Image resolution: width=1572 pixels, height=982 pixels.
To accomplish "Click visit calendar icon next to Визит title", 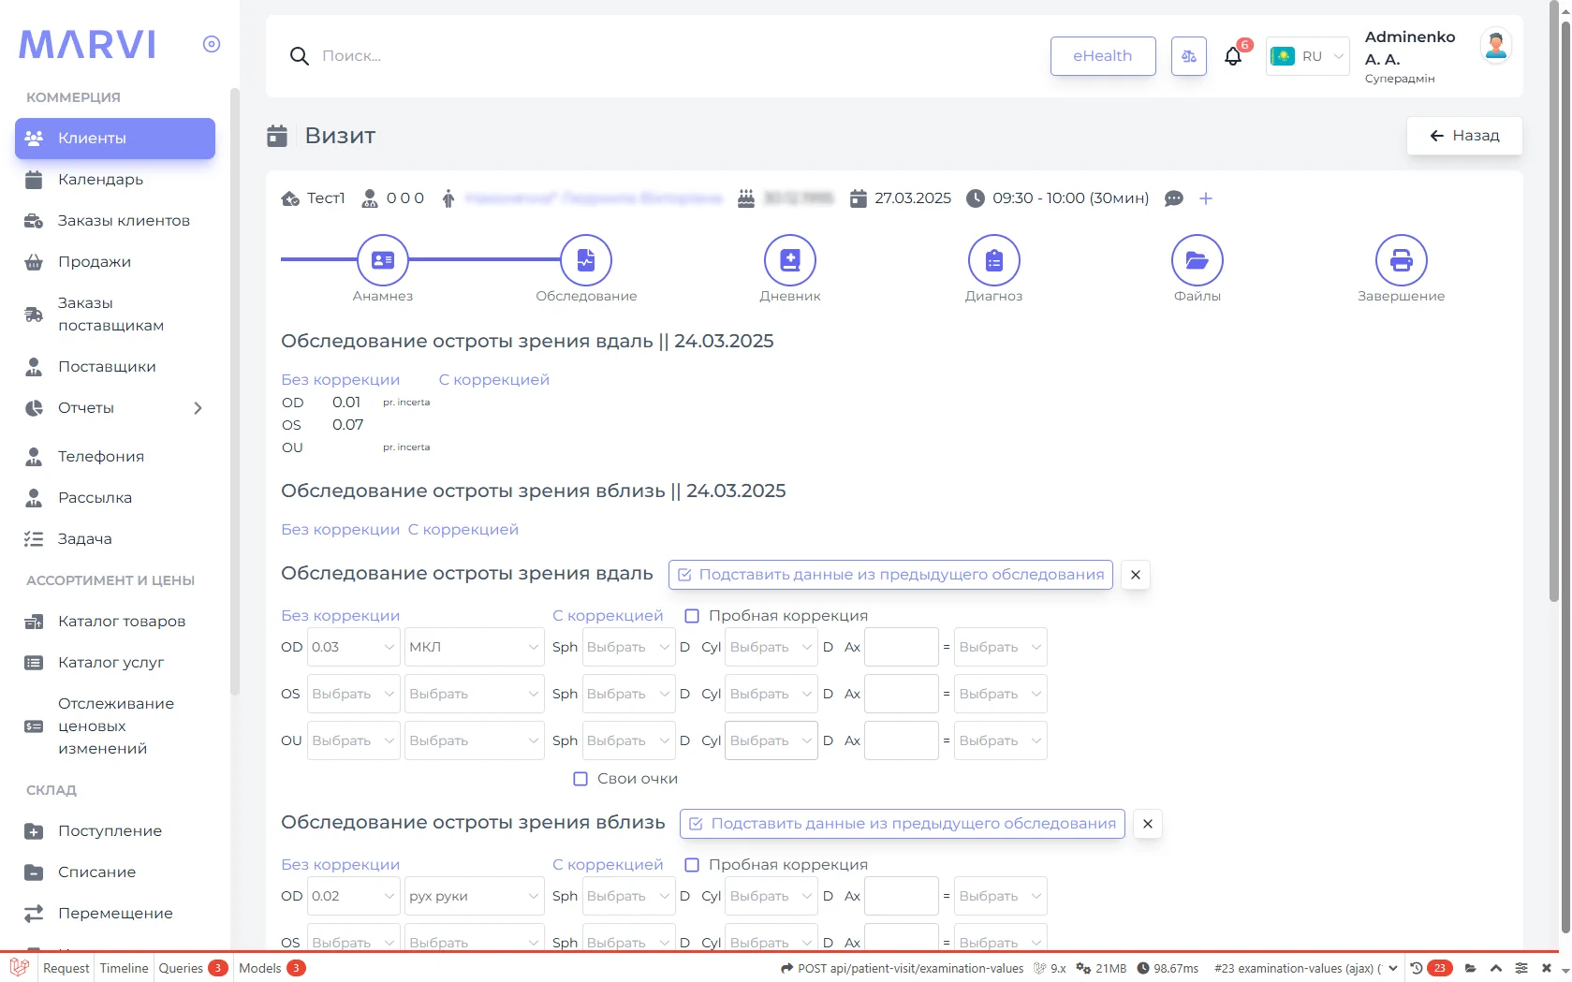I will 277,136.
